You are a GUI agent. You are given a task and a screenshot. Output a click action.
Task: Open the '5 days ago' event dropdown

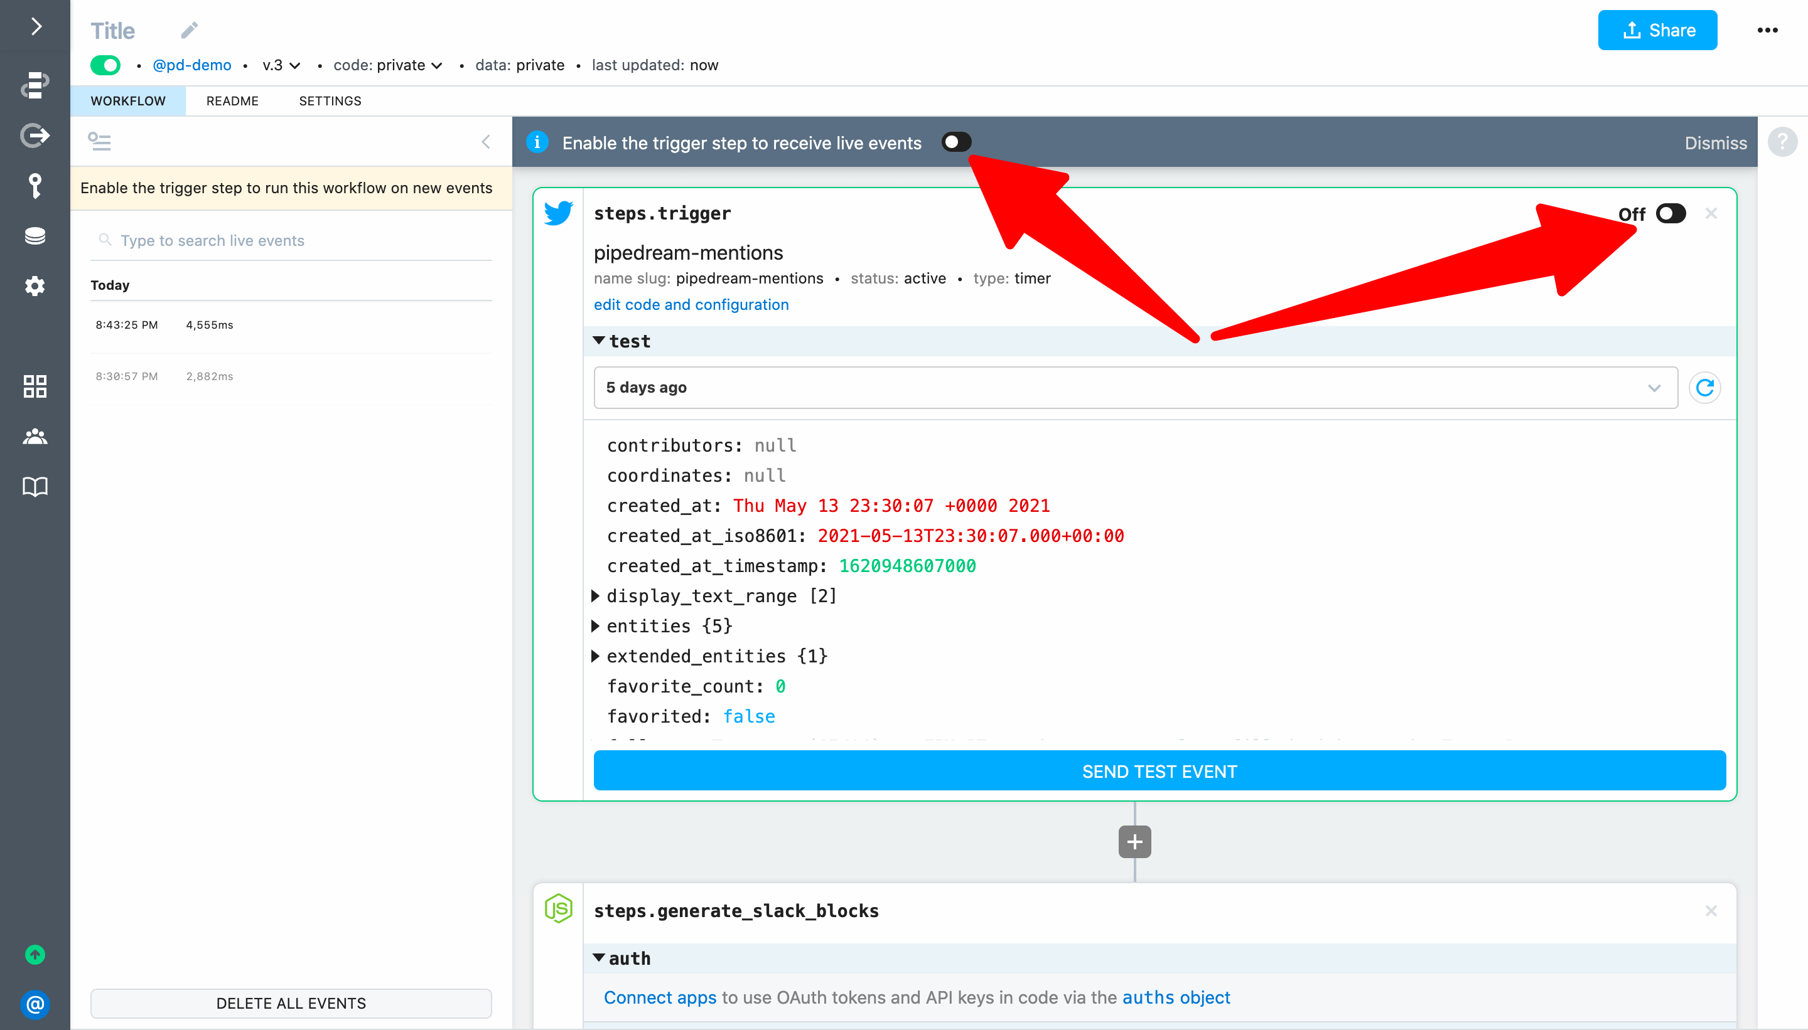pos(1135,388)
